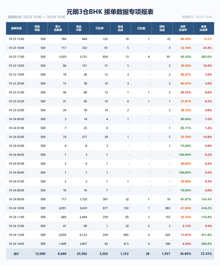This screenshot has width=220, height=266.
Task: Click the 1,720 item count cell
Action: [x=83, y=199]
